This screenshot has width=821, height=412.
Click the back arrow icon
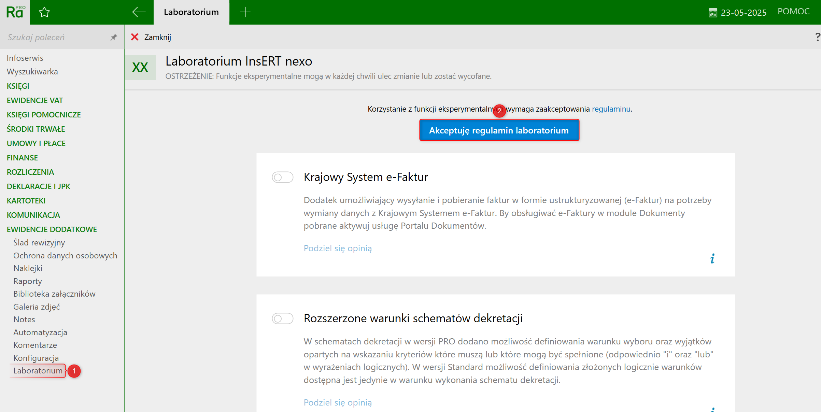tap(139, 12)
